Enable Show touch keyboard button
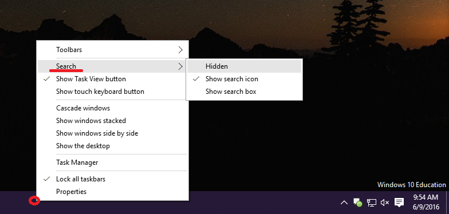This screenshot has width=449, height=214. point(112,92)
